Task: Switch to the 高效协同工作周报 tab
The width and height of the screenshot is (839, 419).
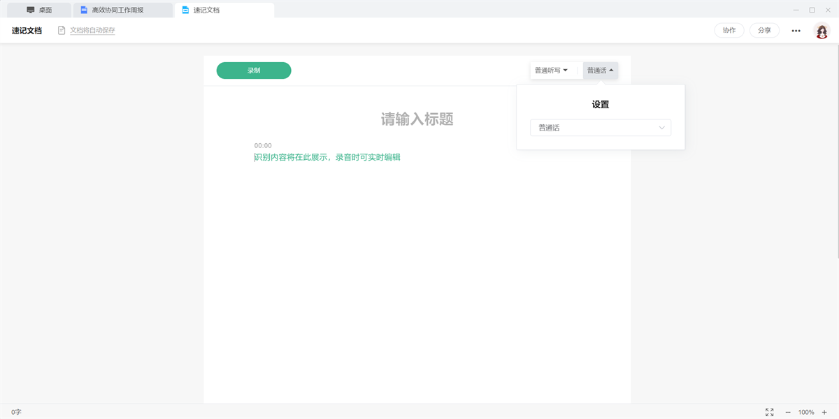Action: [117, 10]
